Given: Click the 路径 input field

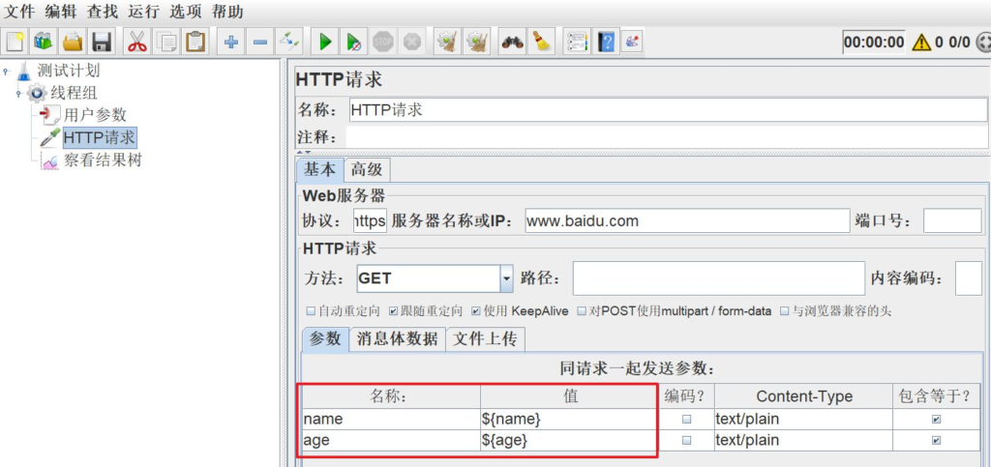Looking at the screenshot, I should pos(717,278).
